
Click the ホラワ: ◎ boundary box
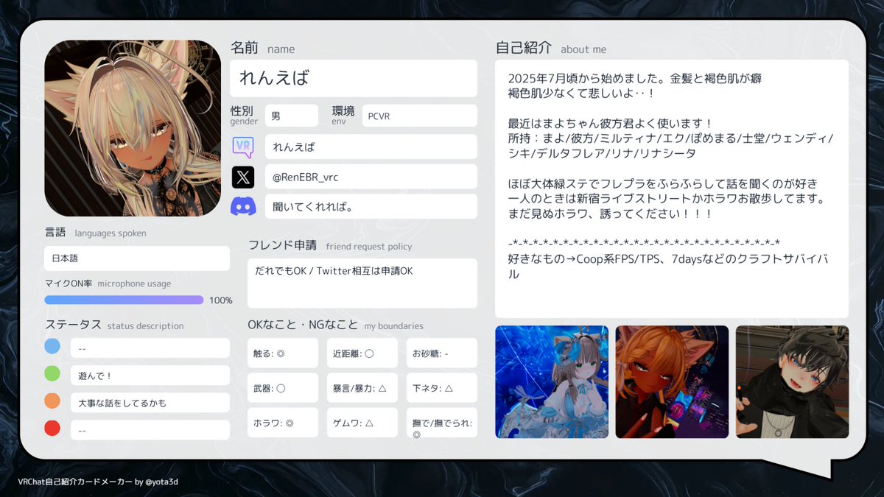283,423
